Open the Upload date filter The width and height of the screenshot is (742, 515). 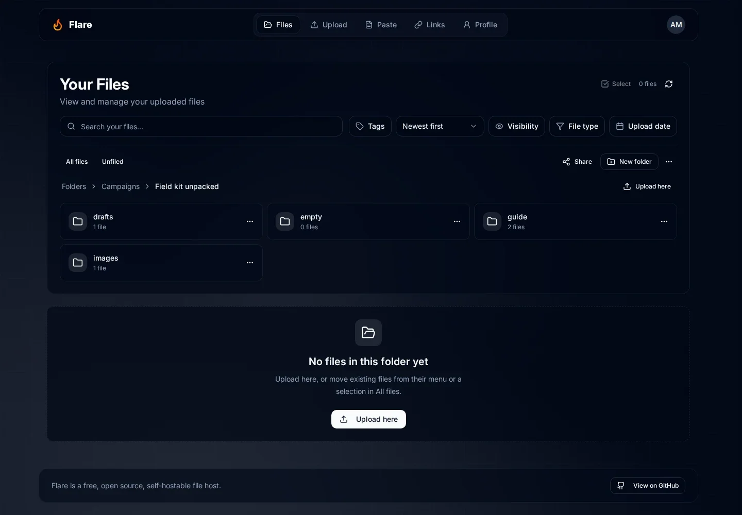coord(643,126)
